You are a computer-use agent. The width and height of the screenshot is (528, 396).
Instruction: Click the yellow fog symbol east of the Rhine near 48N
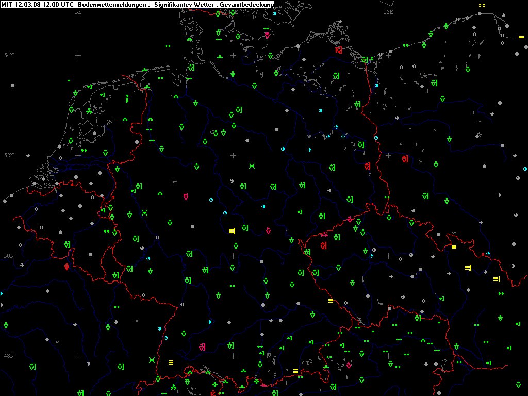pyautogui.click(x=171, y=362)
